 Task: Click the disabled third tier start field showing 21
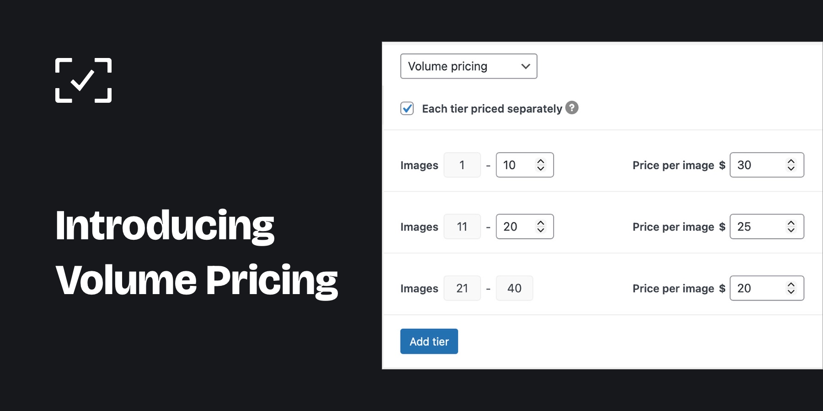coord(462,288)
